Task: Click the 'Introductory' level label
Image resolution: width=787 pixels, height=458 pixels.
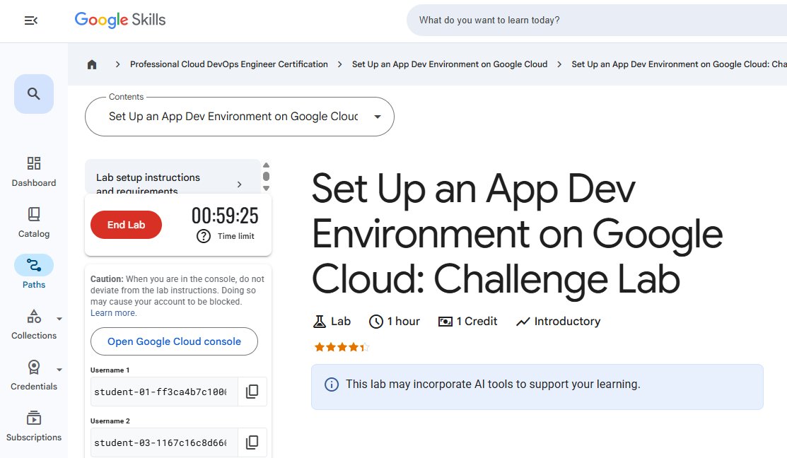Action: click(x=558, y=322)
